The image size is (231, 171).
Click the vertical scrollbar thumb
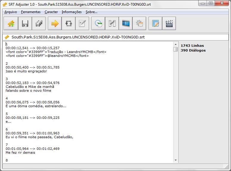click(x=176, y=49)
